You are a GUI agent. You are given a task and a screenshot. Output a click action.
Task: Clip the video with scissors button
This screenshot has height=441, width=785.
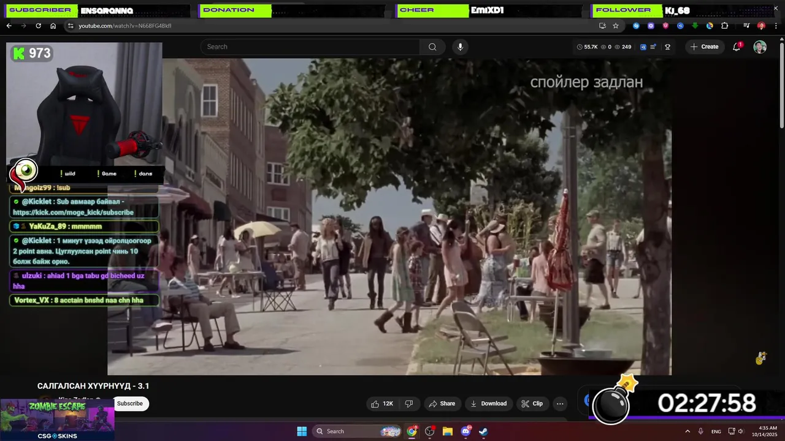pos(532,404)
